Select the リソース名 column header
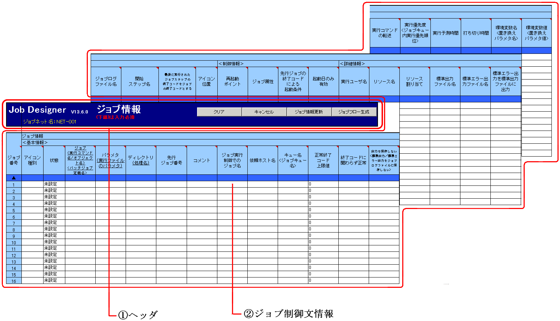Screen dimensions: 560x321 tap(384, 81)
